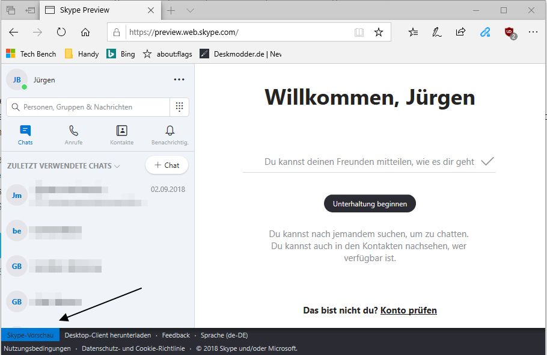Open reading view book icon

pyautogui.click(x=359, y=32)
